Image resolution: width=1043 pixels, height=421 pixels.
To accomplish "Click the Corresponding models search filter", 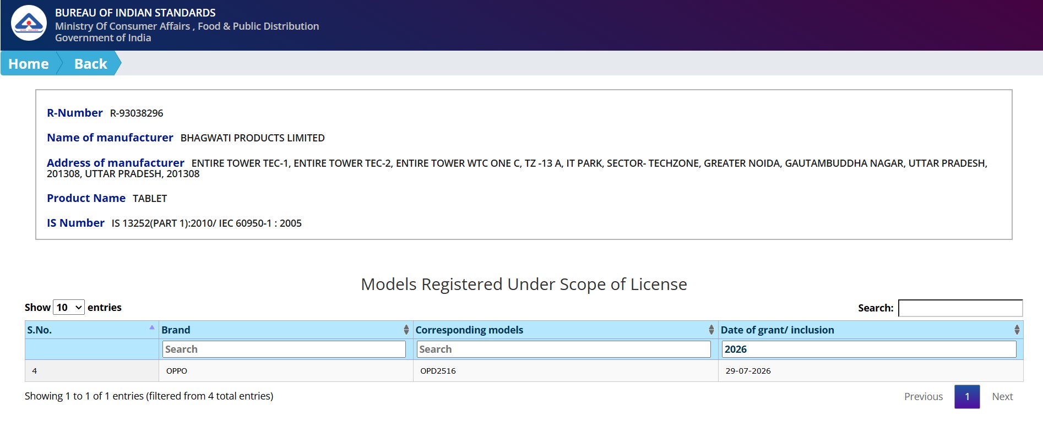I will (x=564, y=349).
